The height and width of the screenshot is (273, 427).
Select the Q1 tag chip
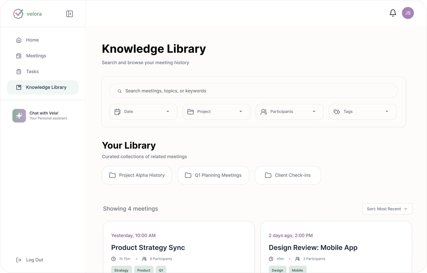pyautogui.click(x=161, y=270)
